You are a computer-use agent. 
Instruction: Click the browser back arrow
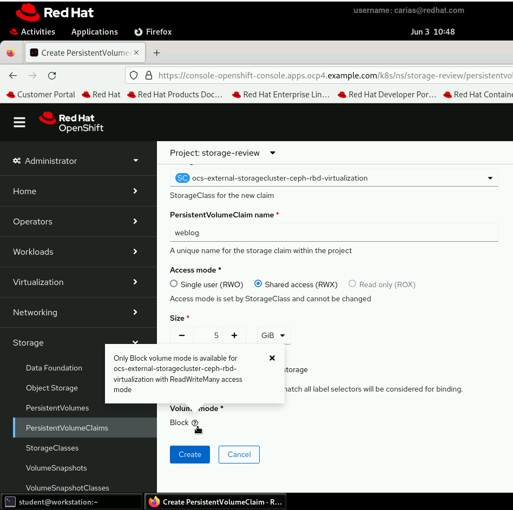[x=13, y=76]
